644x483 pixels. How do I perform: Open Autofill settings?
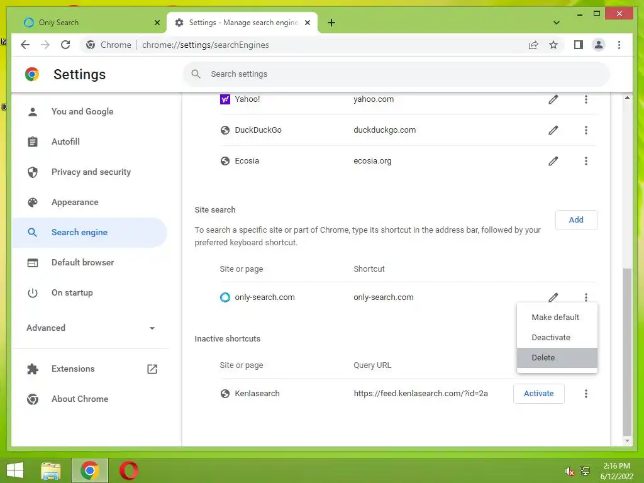pyautogui.click(x=89, y=142)
